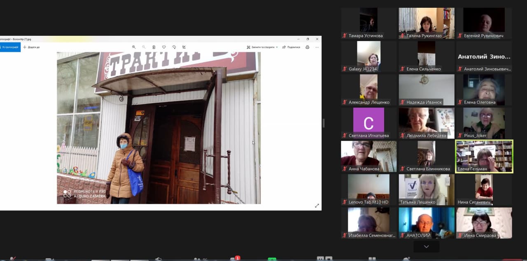The height and width of the screenshot is (261, 527).
Task: Click the print icon in Photos toolbar
Action: 307,47
